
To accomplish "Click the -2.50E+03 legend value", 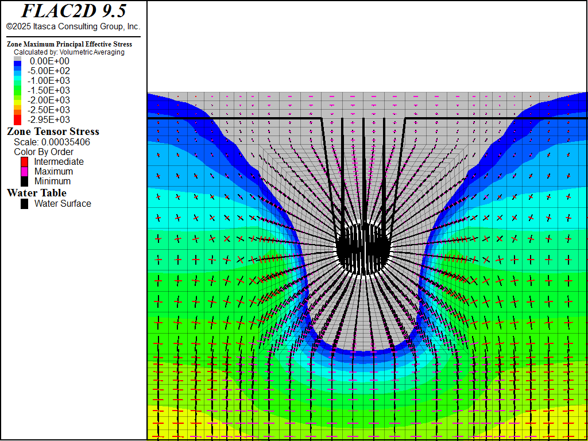I will click(50, 110).
